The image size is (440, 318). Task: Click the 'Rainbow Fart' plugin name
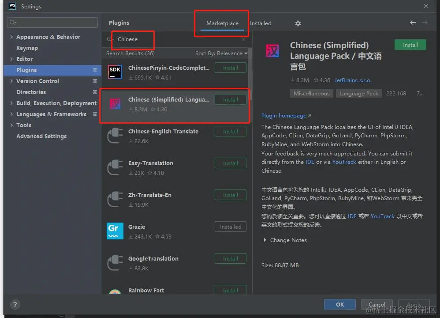coord(146,290)
